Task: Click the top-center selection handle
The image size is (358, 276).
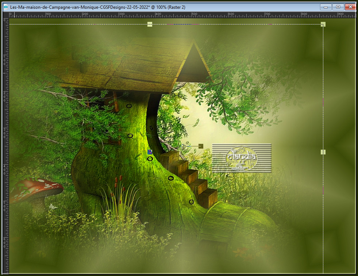Action: coord(150,24)
